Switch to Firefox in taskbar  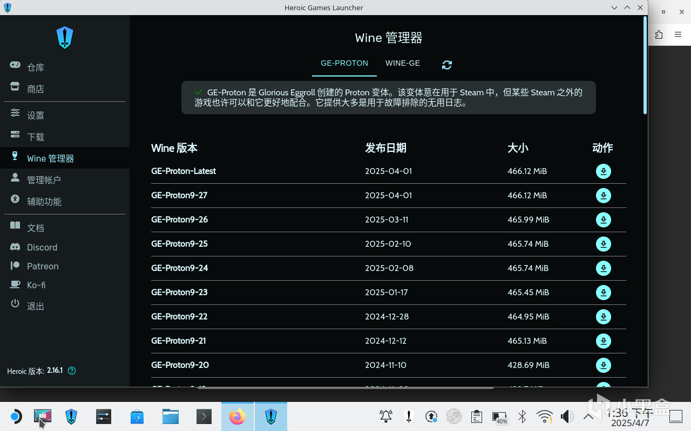coord(238,416)
